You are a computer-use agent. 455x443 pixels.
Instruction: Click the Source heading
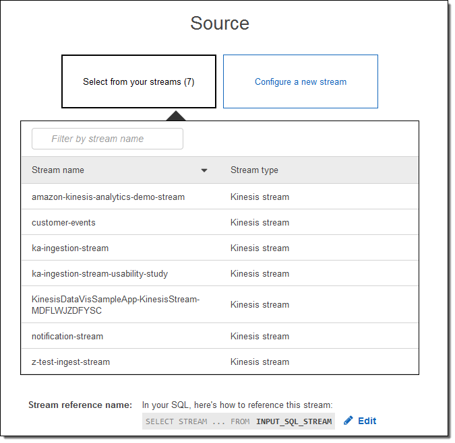click(x=220, y=23)
